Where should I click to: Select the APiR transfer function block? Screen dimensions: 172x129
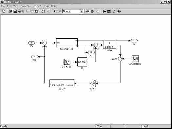[x=62, y=83]
